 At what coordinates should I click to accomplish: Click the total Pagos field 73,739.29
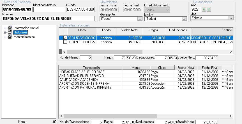(125, 58)
